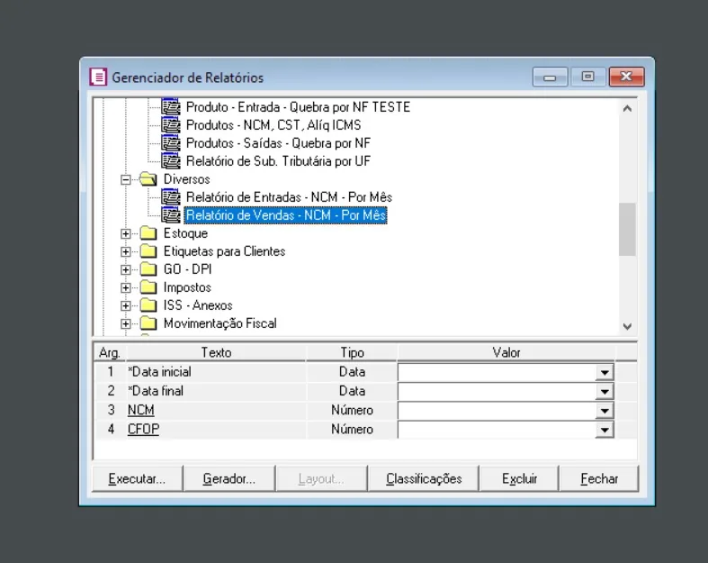Click the tree vertical scrollbar thumb
708x563 pixels.
coord(627,230)
